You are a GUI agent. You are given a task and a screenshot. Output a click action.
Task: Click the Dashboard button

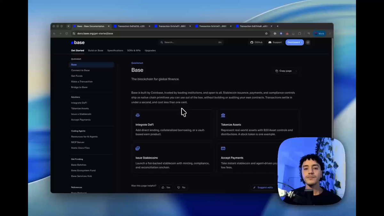(x=294, y=42)
